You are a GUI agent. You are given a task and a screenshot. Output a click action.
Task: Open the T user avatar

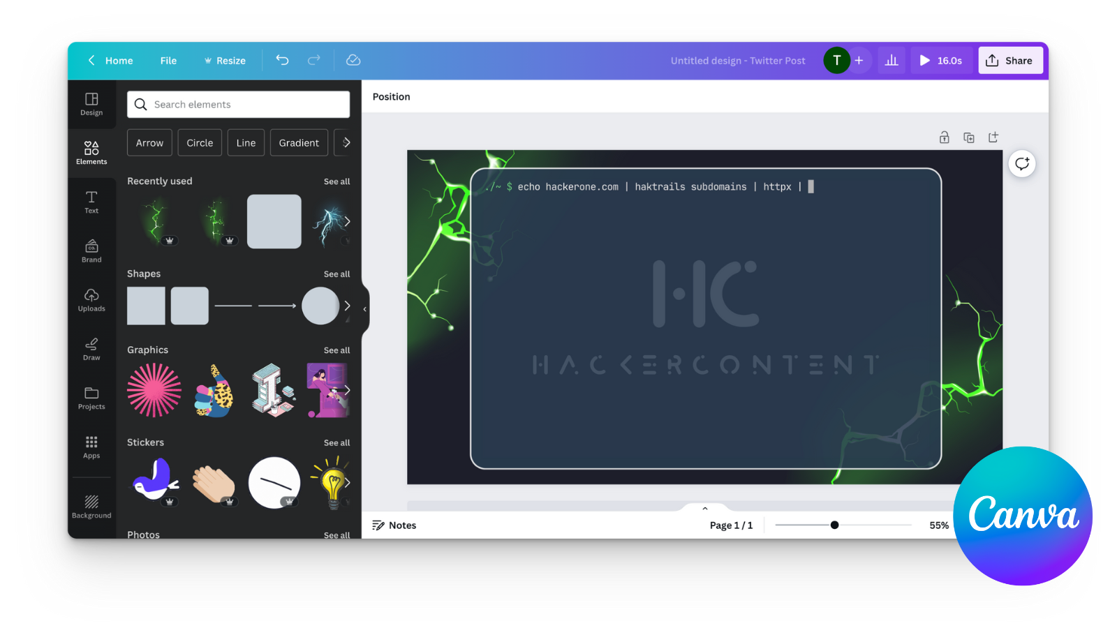[x=836, y=61]
